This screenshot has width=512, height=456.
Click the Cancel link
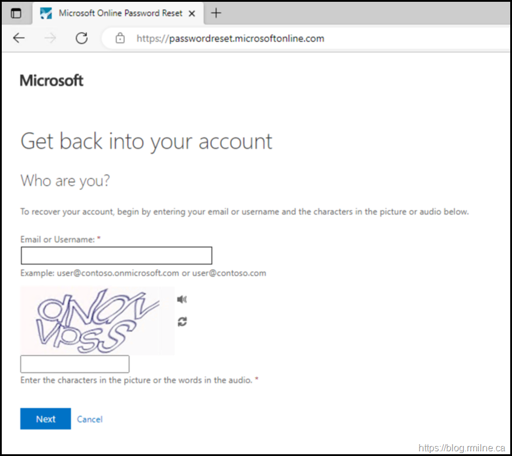tap(89, 419)
